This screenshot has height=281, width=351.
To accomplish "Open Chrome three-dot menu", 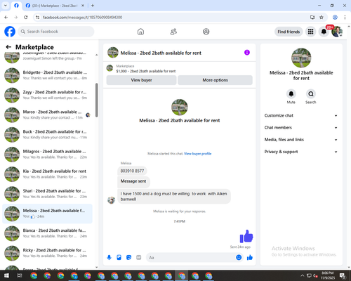I will (345, 17).
